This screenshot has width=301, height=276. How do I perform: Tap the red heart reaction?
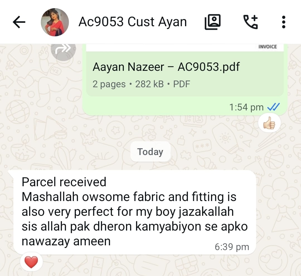31,262
